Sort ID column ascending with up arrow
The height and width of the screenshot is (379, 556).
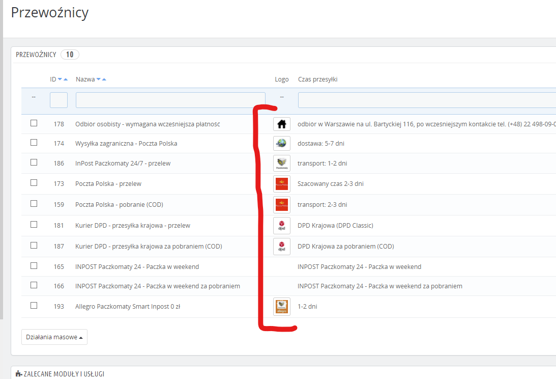point(65,79)
